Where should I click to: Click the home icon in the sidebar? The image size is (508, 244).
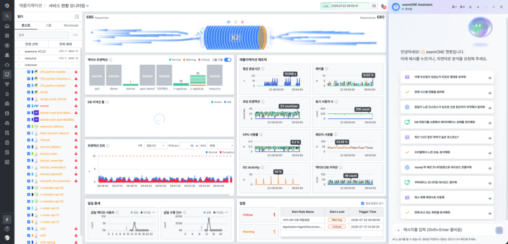point(7,26)
